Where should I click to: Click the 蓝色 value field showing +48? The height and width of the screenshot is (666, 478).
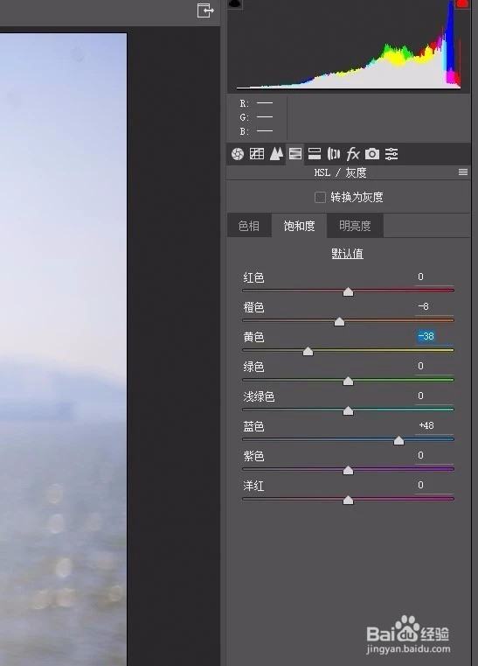coord(434,425)
